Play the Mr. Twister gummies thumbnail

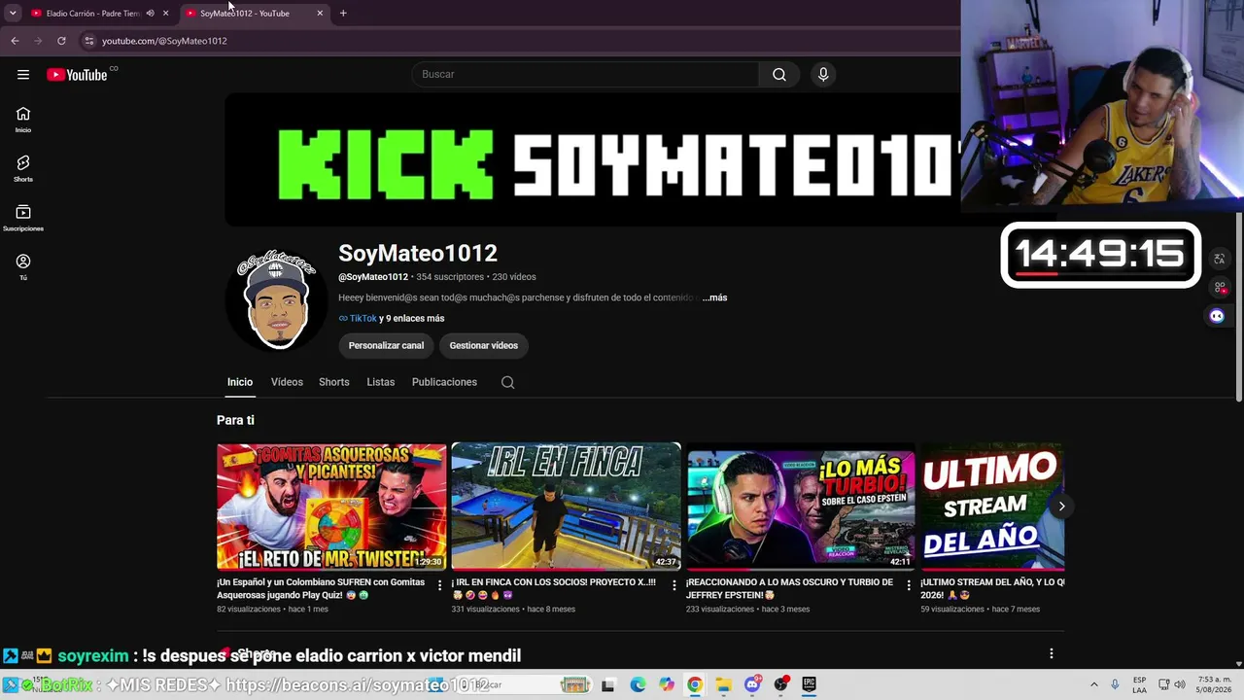pyautogui.click(x=331, y=507)
